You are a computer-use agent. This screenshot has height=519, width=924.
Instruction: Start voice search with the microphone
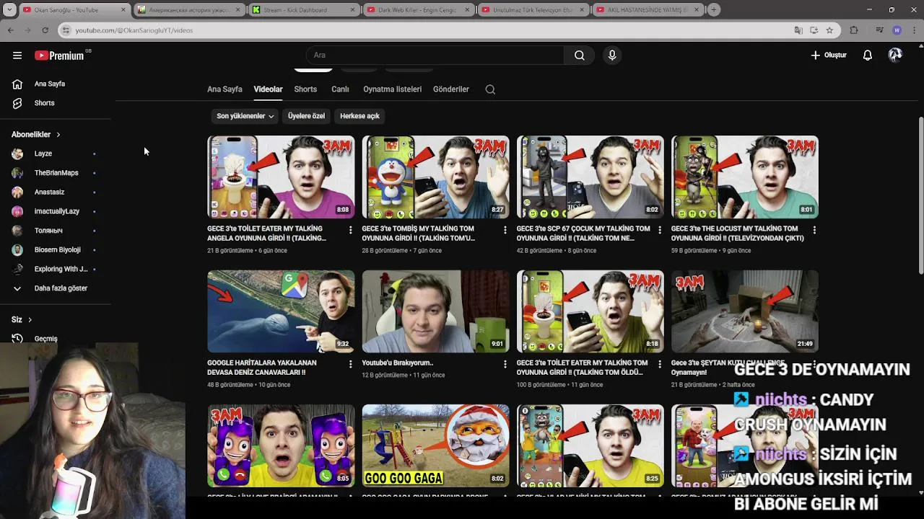coord(612,56)
